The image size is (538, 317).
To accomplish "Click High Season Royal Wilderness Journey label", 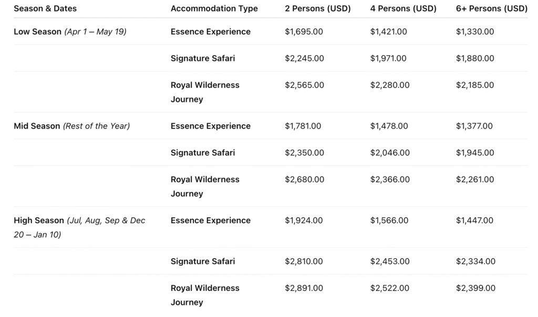I will pos(205,295).
